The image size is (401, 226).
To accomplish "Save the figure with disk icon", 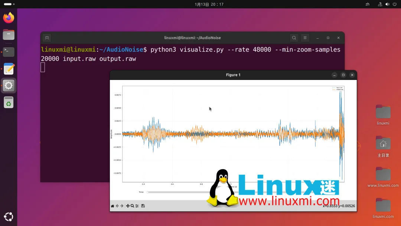I will pos(143,206).
